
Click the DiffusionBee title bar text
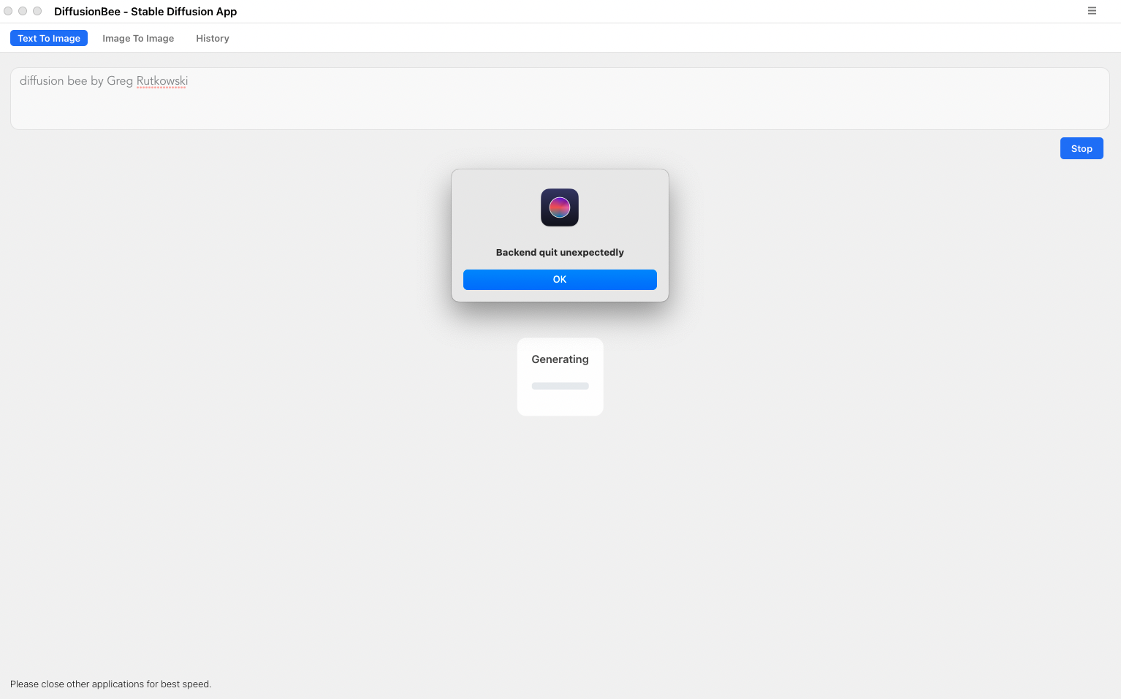tap(145, 12)
